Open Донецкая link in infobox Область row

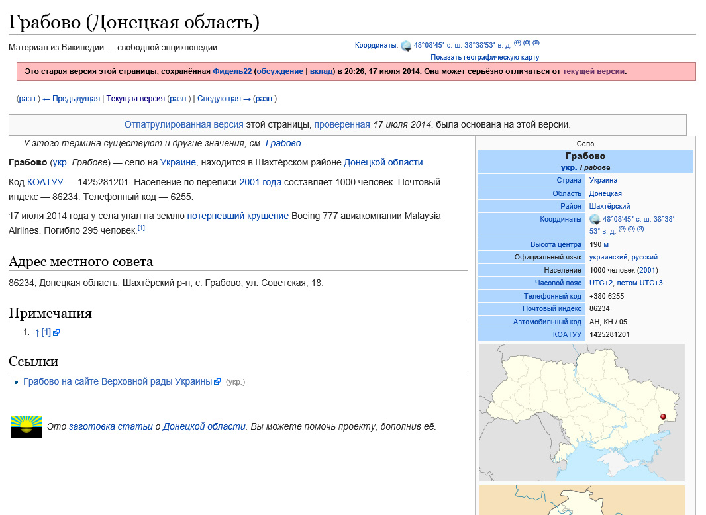[605, 193]
